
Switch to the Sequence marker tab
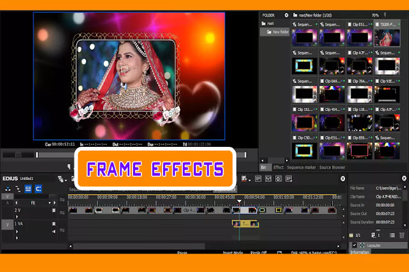[x=301, y=167]
